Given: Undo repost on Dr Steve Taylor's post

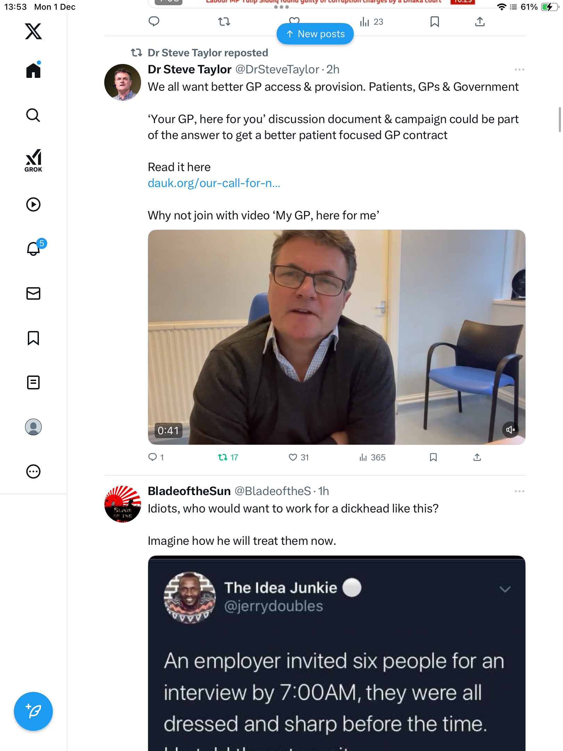Looking at the screenshot, I should pos(223,457).
